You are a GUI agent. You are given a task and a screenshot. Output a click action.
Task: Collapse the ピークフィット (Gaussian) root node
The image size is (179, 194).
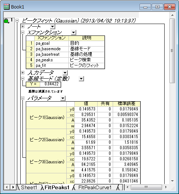(17, 21)
